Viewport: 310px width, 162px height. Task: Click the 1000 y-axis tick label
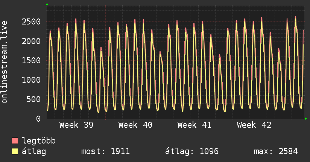pos(31,80)
